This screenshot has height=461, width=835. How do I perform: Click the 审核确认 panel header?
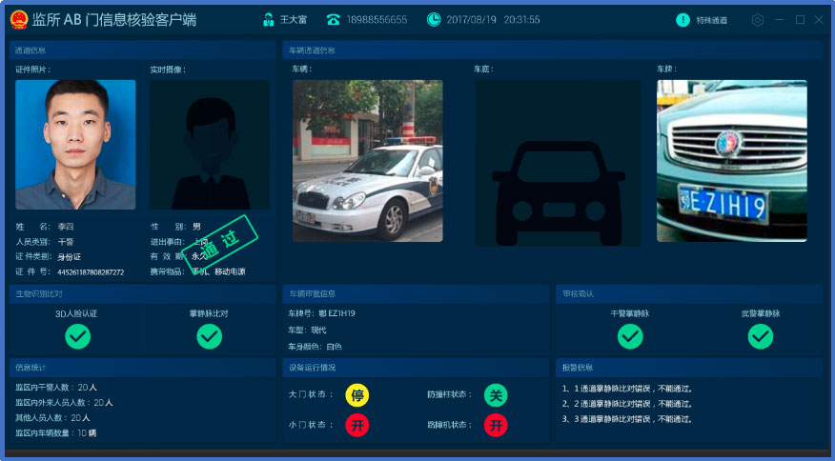(x=689, y=293)
